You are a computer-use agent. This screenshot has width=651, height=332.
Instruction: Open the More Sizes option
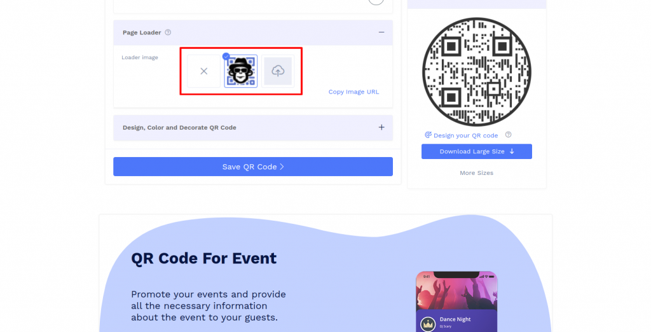tap(477, 173)
